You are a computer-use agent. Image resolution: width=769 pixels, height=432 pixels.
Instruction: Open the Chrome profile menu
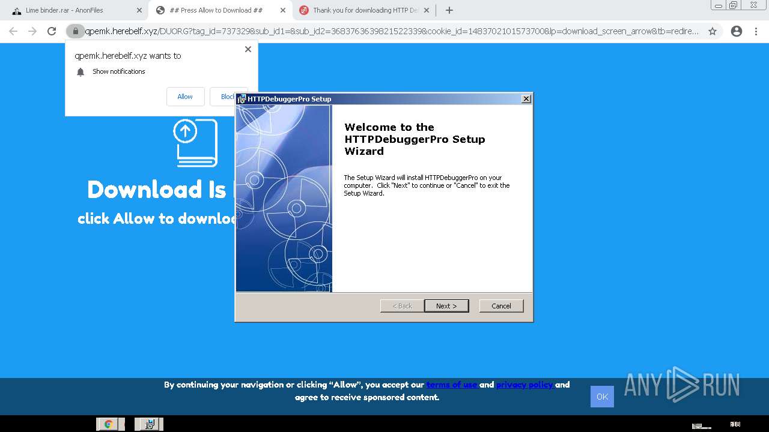point(737,31)
